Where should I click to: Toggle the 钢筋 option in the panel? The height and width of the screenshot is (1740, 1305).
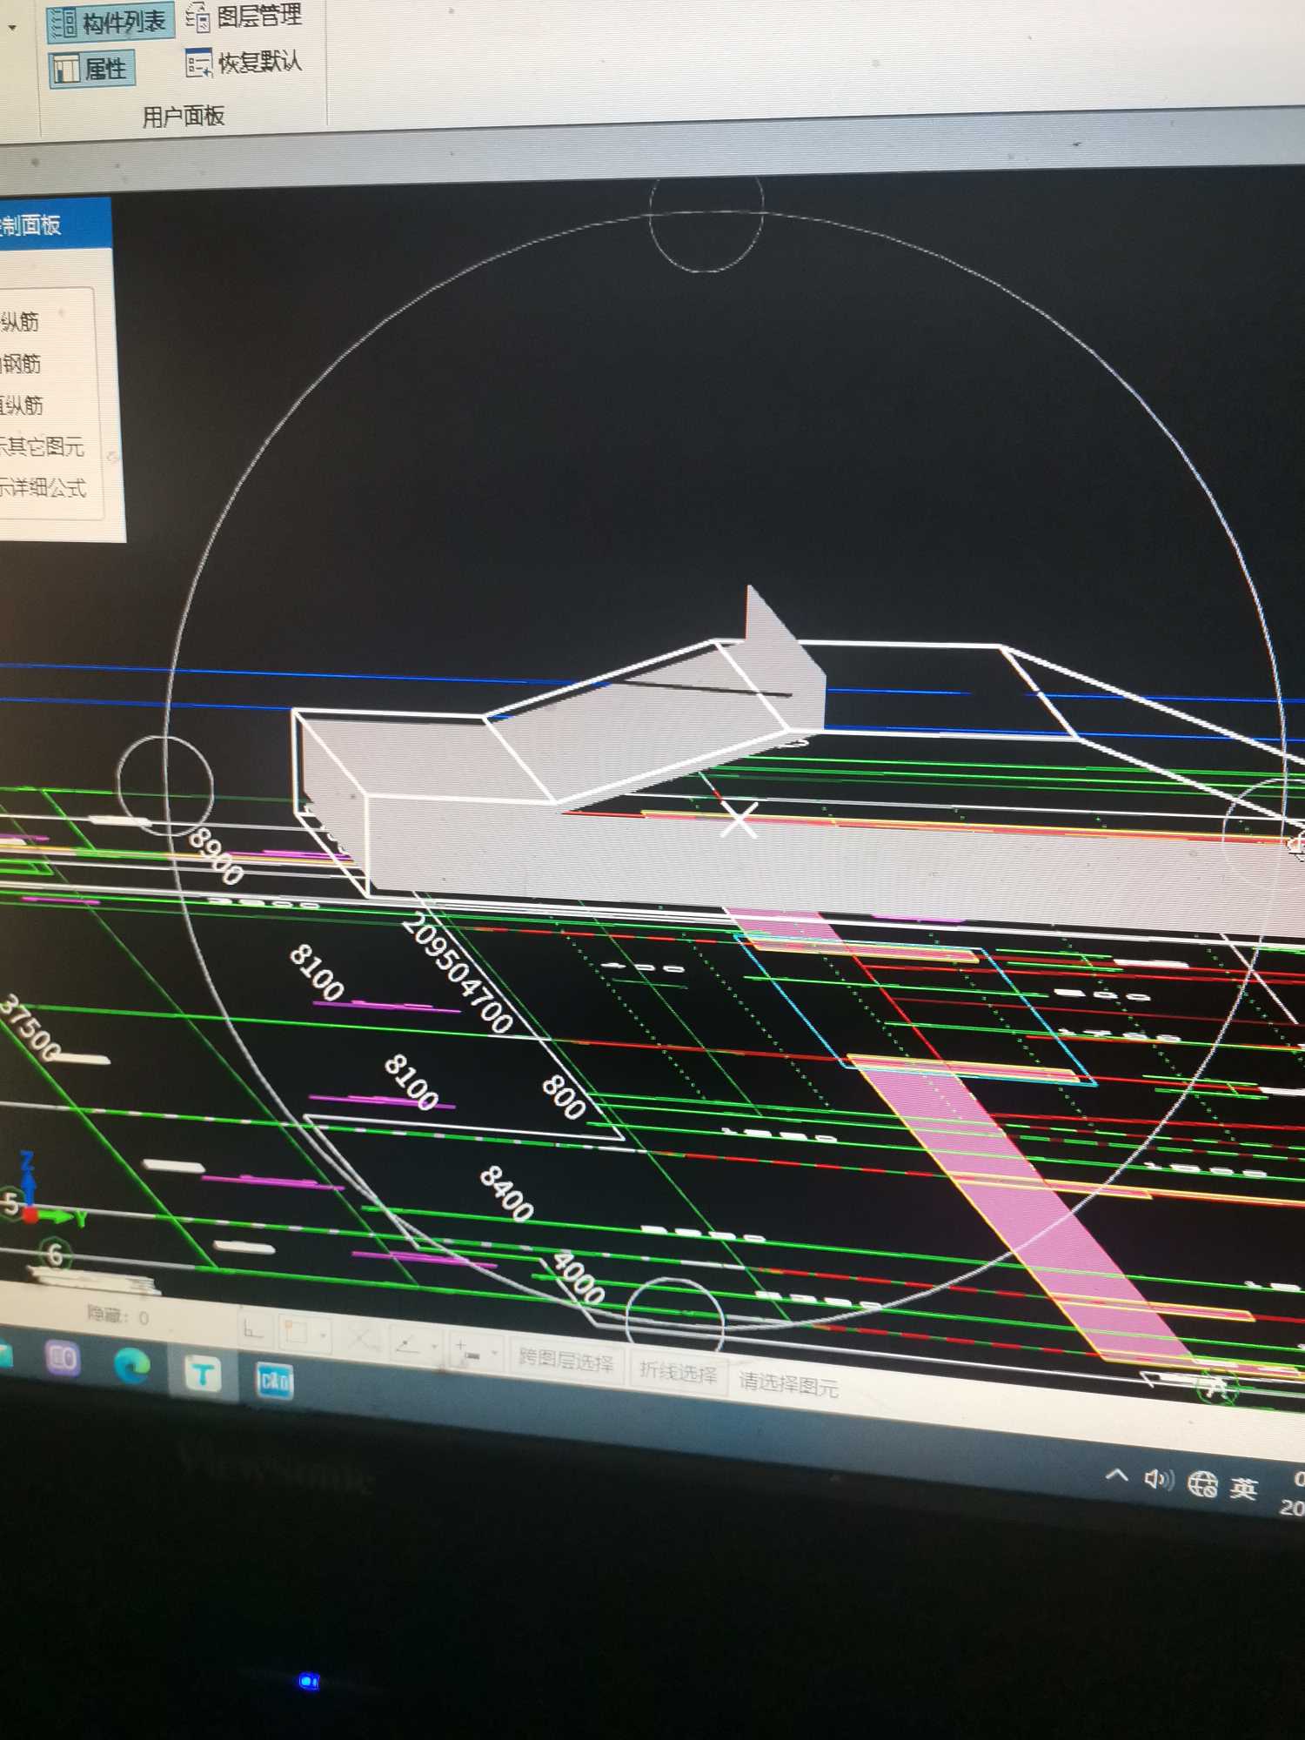(21, 363)
